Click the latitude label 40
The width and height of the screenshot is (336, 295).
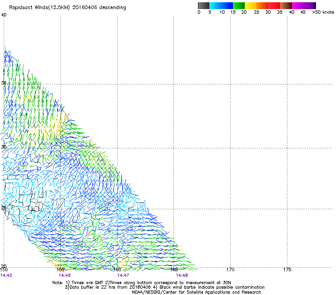point(4,15)
